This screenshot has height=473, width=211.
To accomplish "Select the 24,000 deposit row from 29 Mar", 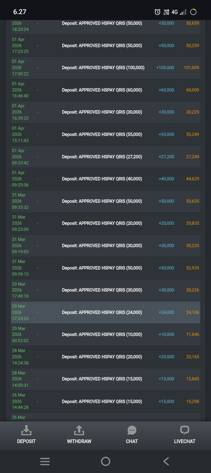I will pos(105,312).
